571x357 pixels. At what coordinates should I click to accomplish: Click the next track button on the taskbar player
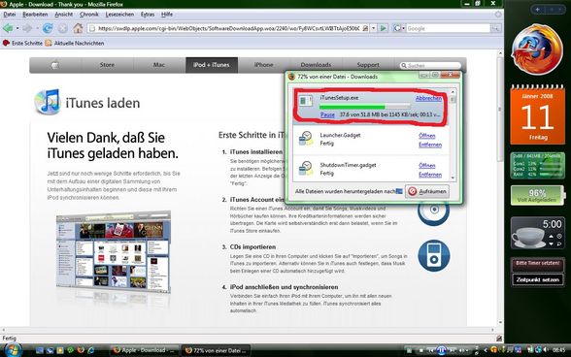click(x=453, y=350)
